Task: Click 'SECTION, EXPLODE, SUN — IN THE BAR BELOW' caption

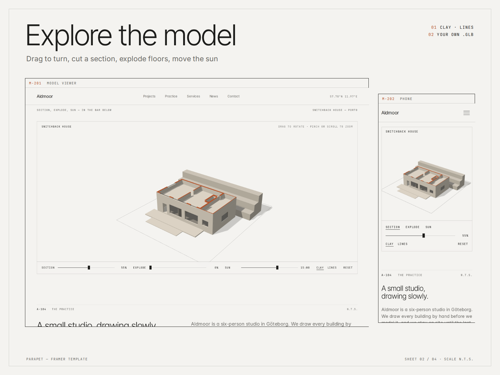Action: 74,110
